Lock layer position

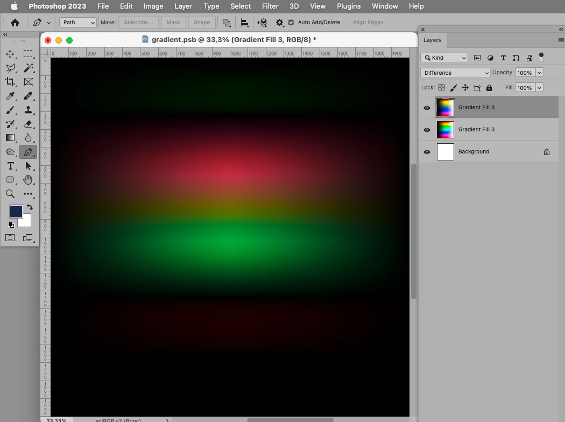click(465, 88)
